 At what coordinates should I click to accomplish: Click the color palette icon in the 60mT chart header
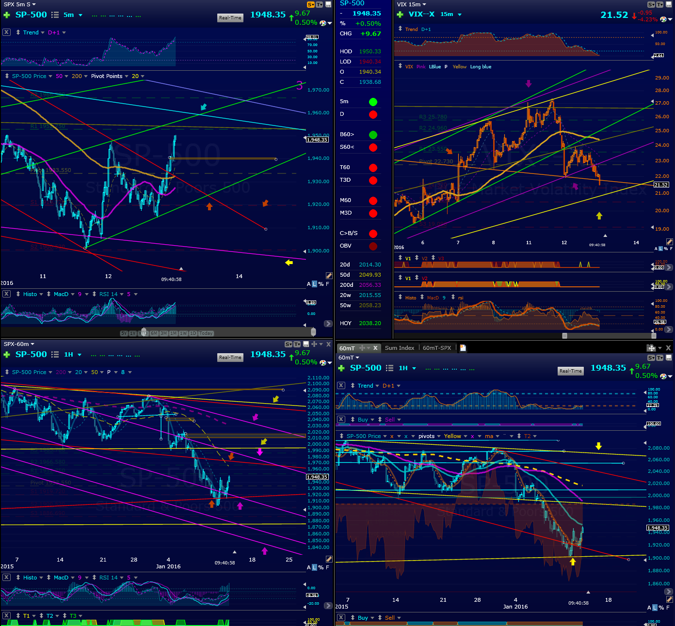663,376
